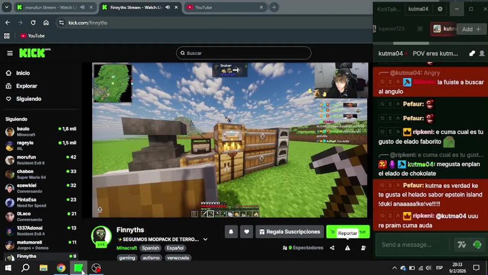Open ezewkiel's channel in followed list

(x=41, y=188)
